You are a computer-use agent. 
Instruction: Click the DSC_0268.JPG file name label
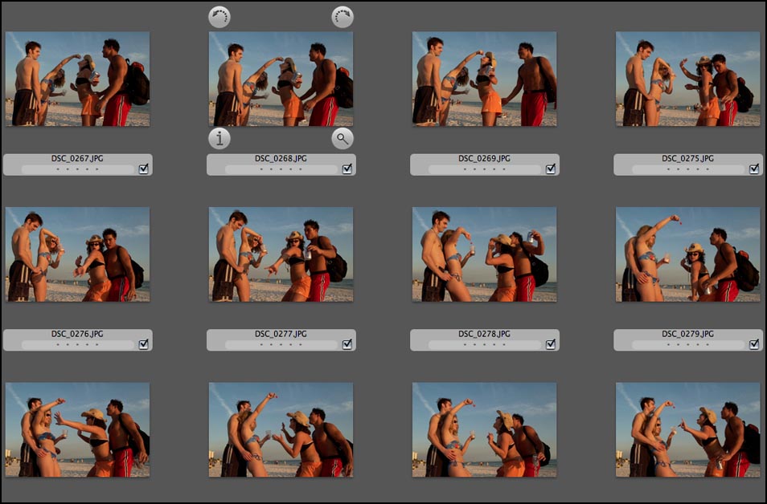pos(281,159)
